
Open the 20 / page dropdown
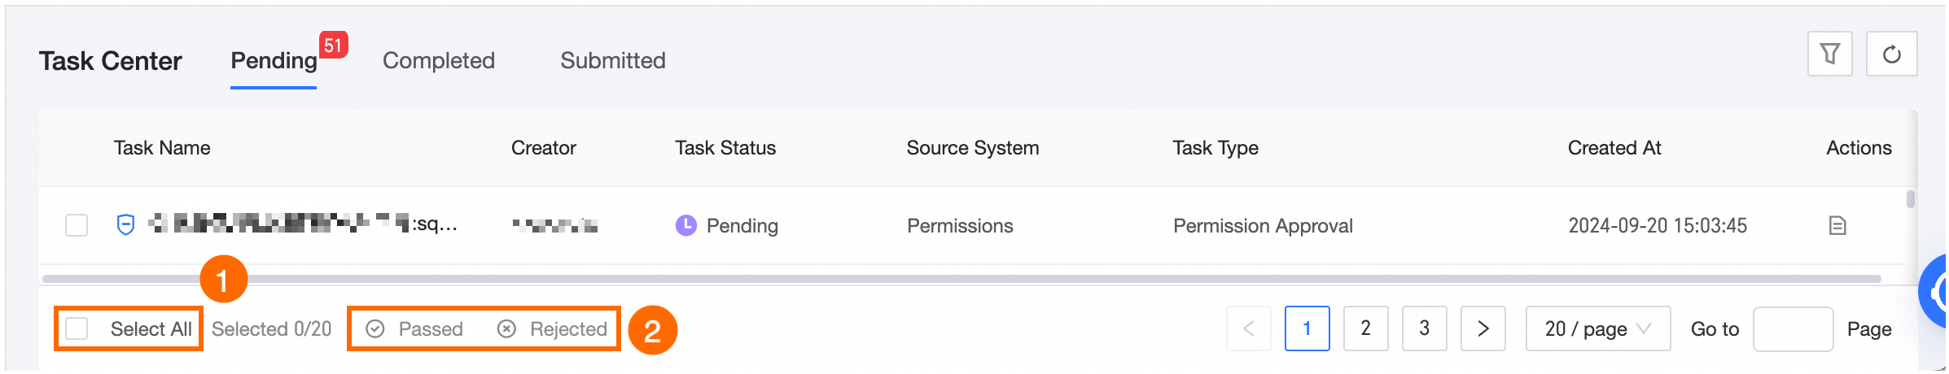pos(1597,328)
